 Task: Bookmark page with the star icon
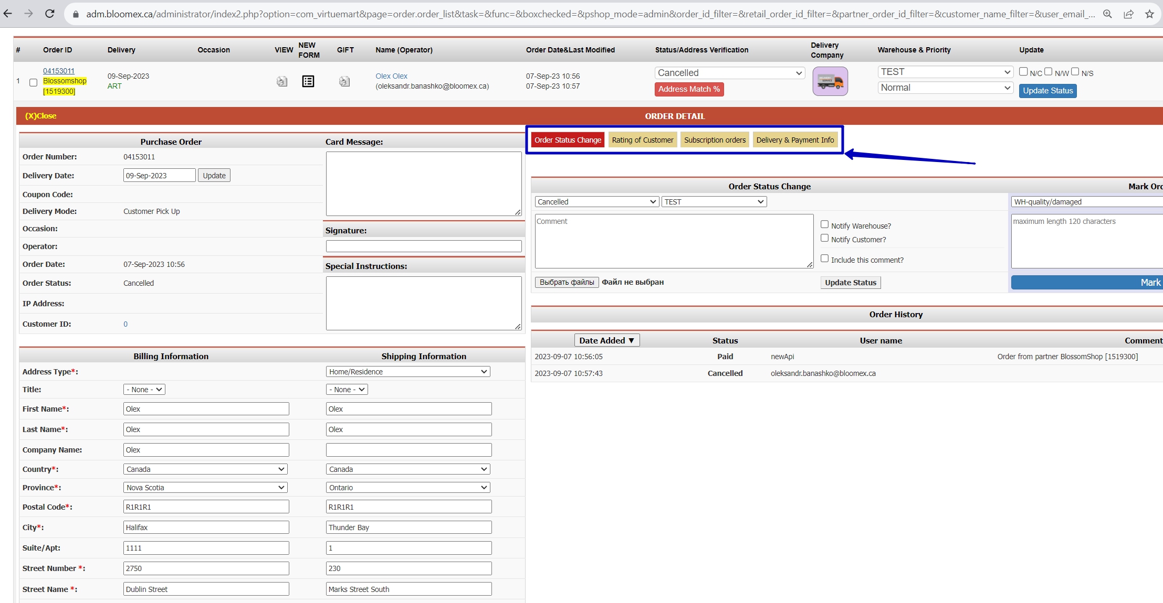coord(1149,14)
